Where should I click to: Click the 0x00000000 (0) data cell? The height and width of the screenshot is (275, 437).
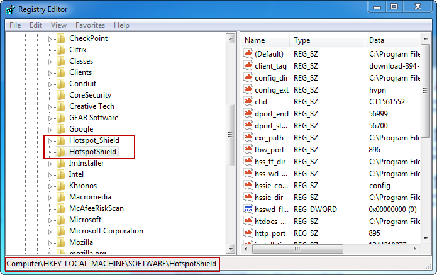coord(393,210)
